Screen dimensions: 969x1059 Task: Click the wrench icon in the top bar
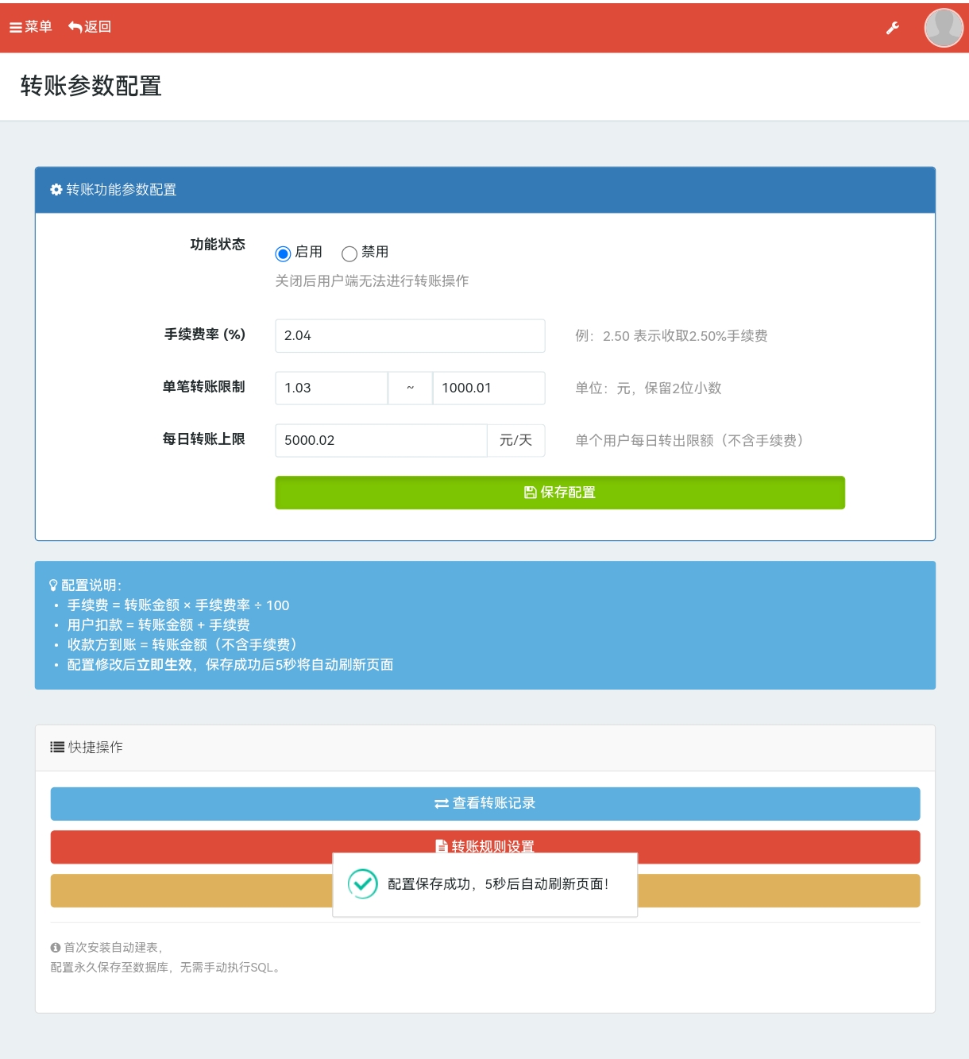894,28
